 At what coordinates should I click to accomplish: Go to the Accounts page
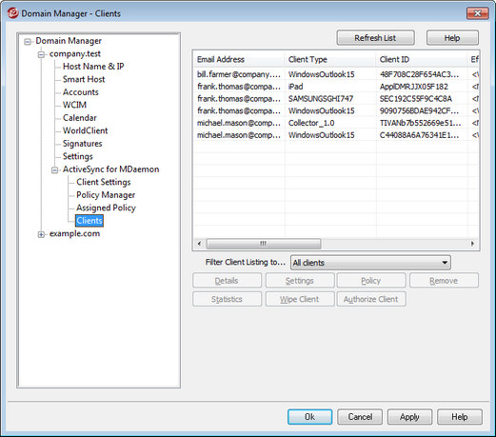[x=81, y=92]
